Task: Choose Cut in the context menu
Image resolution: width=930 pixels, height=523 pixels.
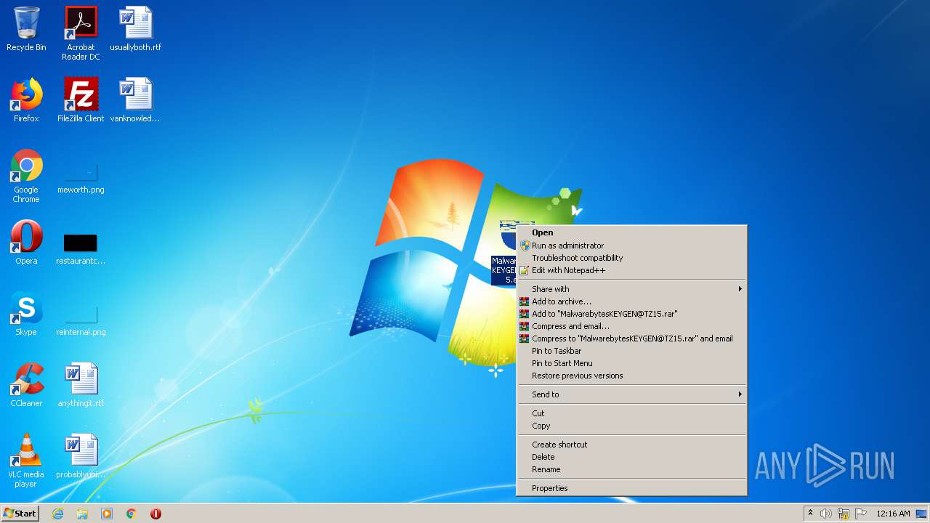Action: pos(631,413)
